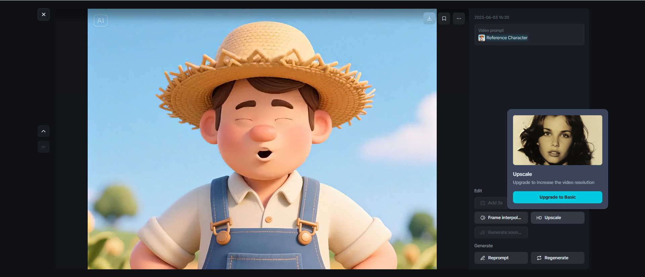This screenshot has width=645, height=277.
Task: Click the Upgrade to Basic button
Action: point(558,197)
